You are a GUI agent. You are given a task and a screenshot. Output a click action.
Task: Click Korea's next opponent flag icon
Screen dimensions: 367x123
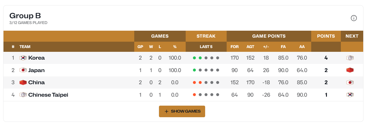(x=350, y=58)
